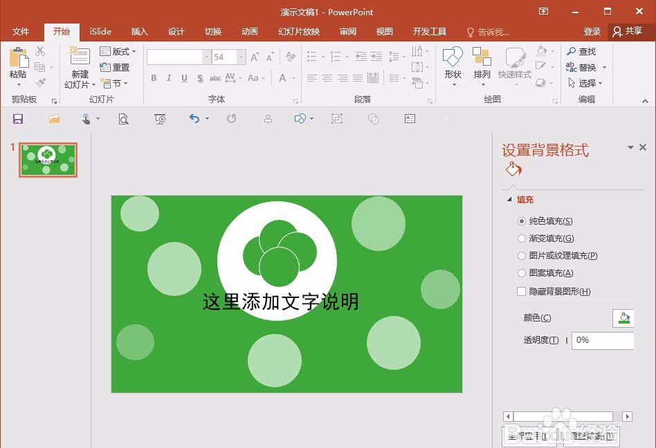Open the Design (设计) ribbon tab
Screen dimensions: 656x448
point(176,31)
